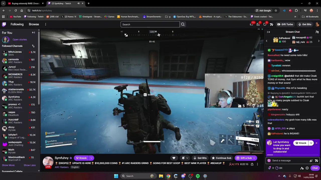The image size is (321, 180).
Task: Open the ARC Raiders category link
Action: click(62, 167)
